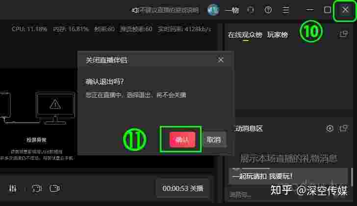The height and width of the screenshot is (206, 357).
Task: Click the CPU: 11.18% readout
Action: coord(29,29)
